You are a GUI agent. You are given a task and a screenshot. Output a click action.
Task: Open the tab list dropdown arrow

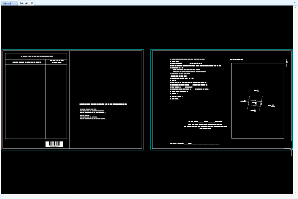(x=295, y=3)
